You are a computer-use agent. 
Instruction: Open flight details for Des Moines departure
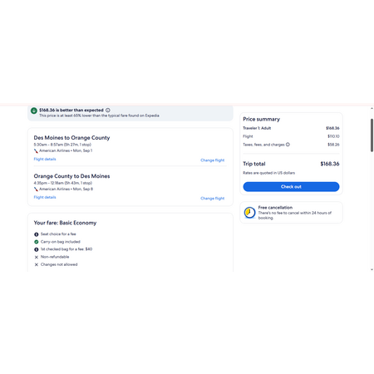click(x=45, y=159)
